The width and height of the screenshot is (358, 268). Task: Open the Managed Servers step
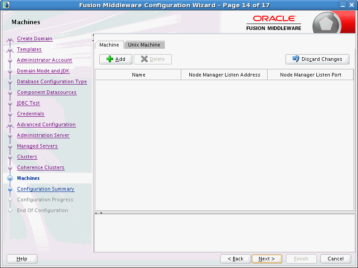[38, 146]
